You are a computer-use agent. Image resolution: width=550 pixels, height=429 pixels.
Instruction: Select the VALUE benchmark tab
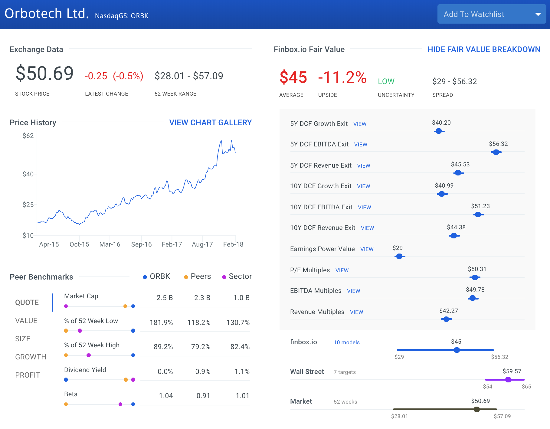[26, 321]
